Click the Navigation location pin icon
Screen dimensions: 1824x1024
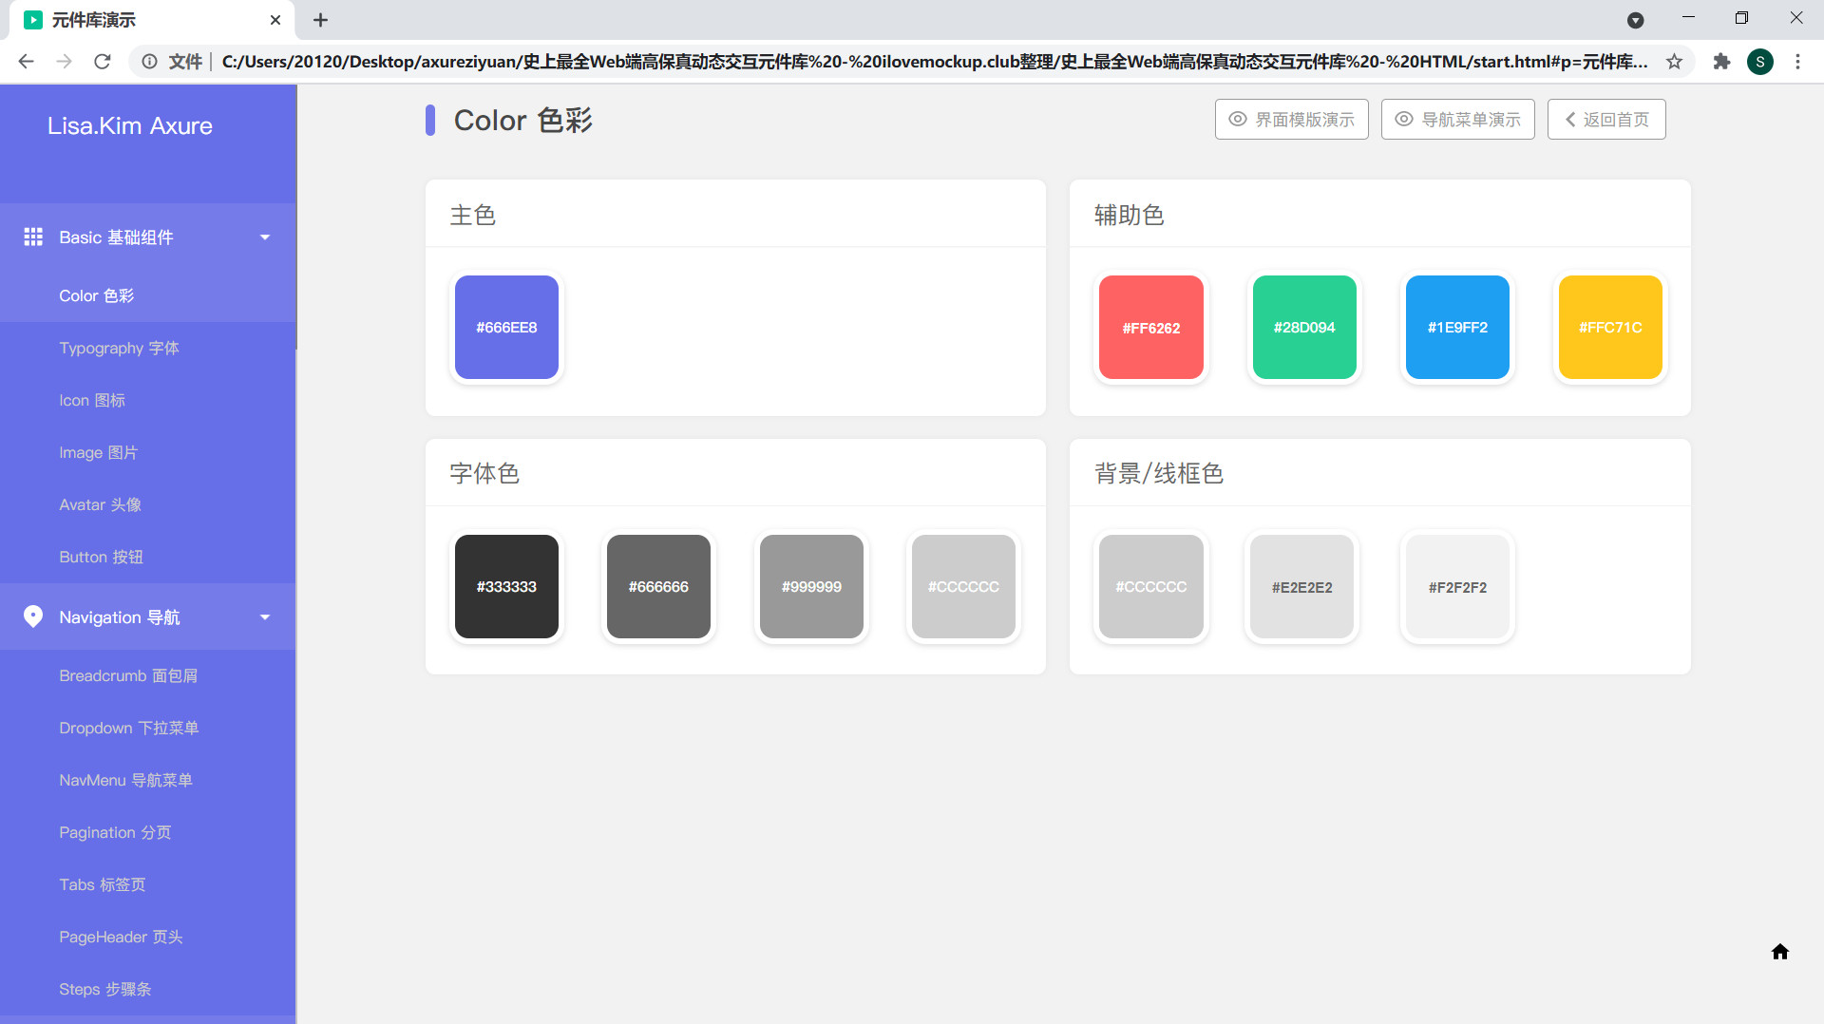(33, 616)
